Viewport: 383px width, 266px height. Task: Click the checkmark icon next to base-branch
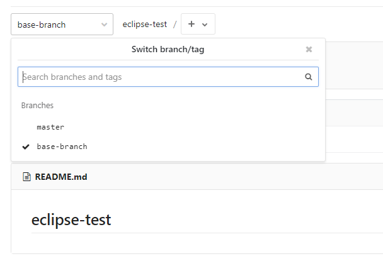(26, 147)
